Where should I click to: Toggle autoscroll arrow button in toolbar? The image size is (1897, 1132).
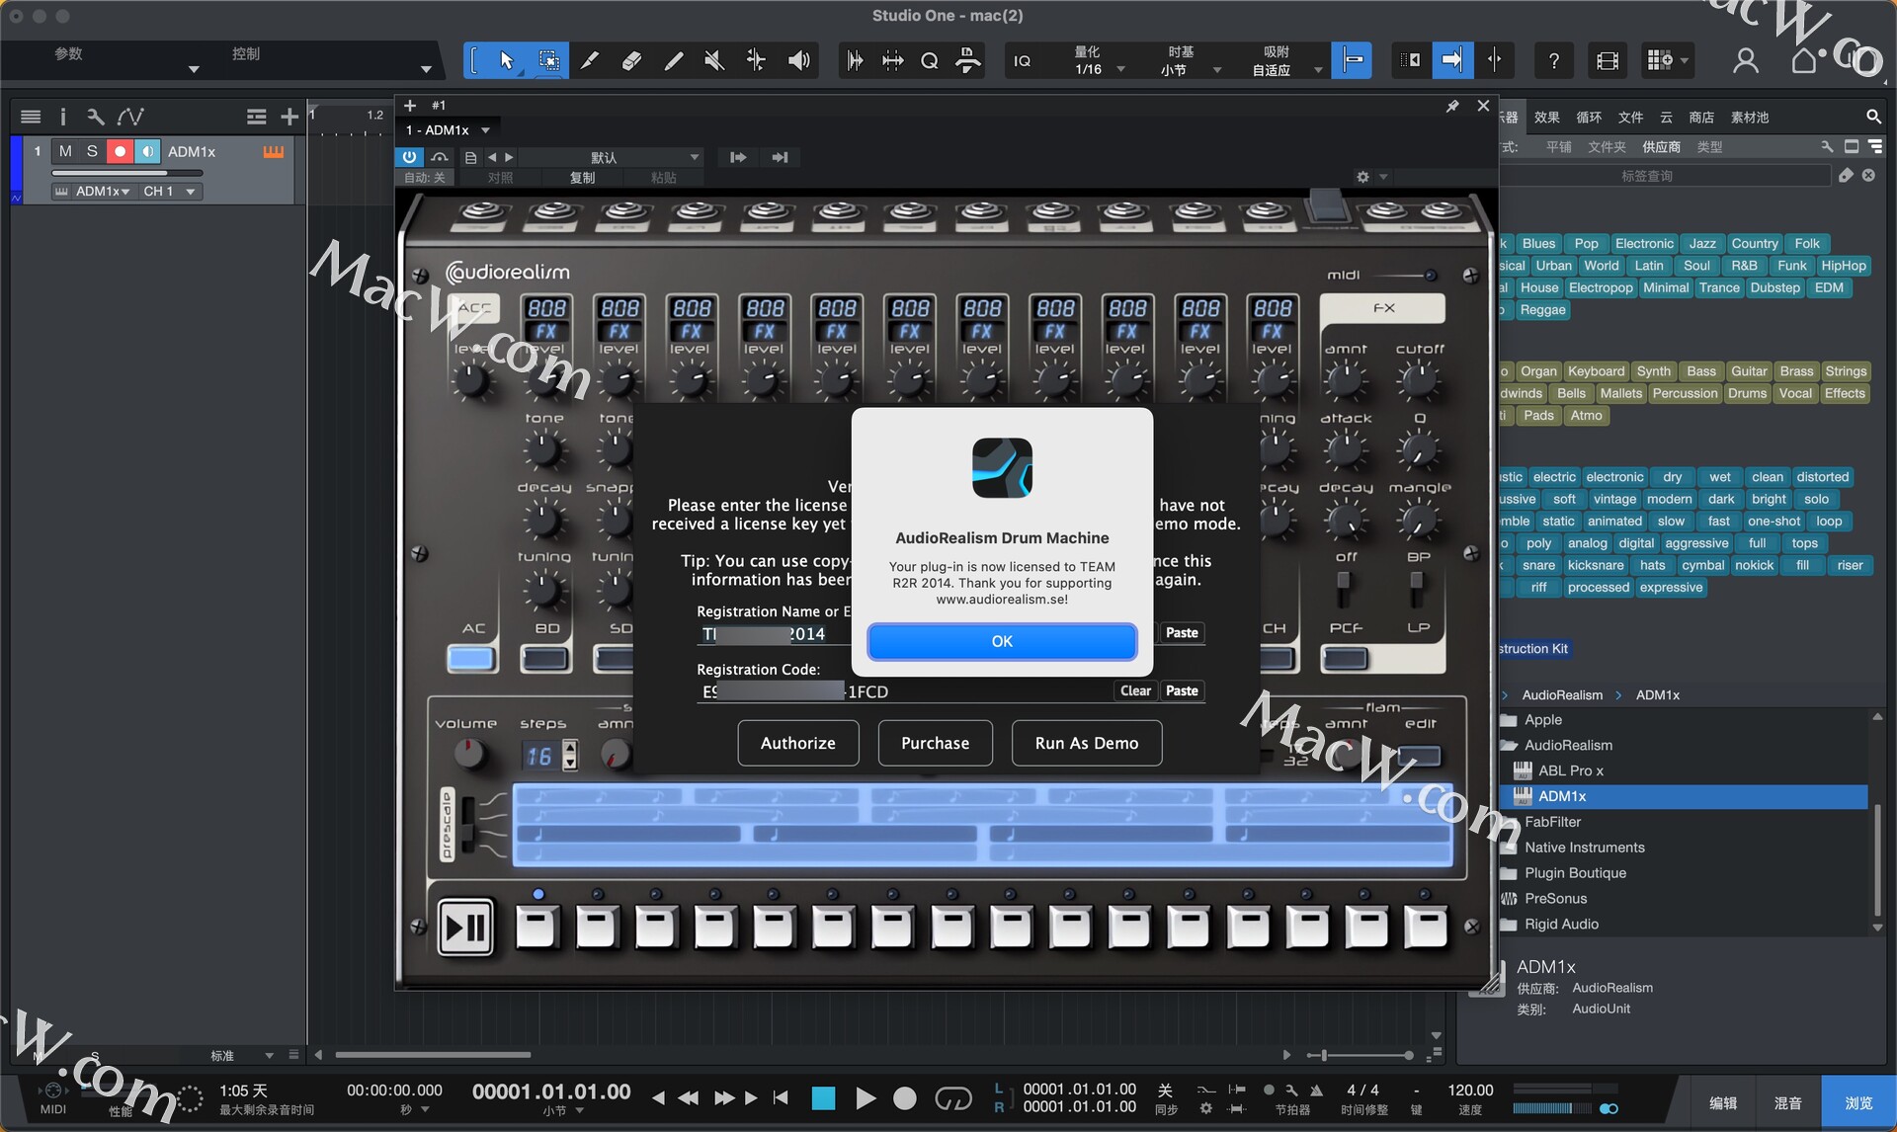[1452, 61]
